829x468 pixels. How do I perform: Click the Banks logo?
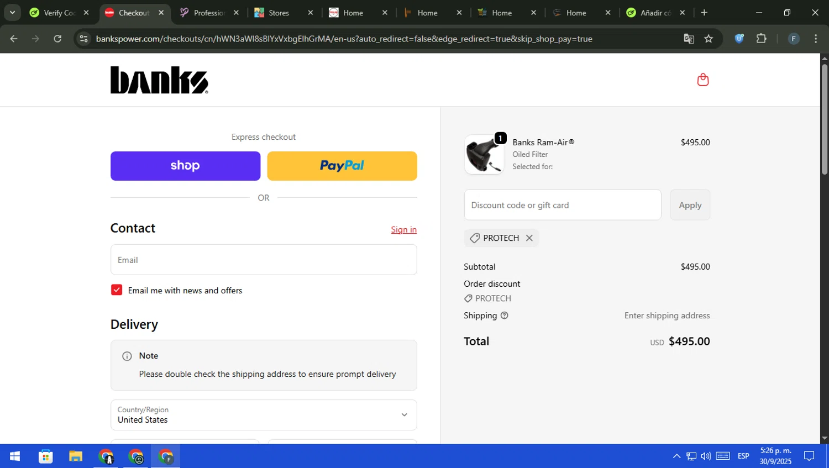[x=159, y=80]
